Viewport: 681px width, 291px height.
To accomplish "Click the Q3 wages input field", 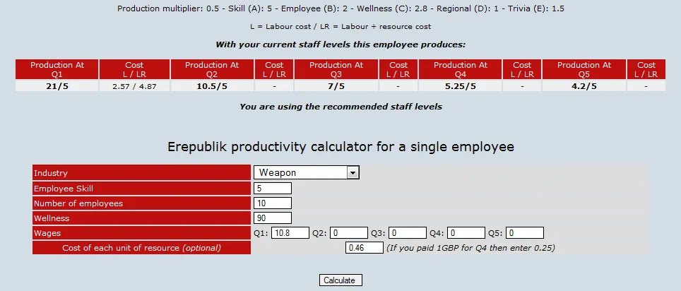I will click(x=408, y=233).
